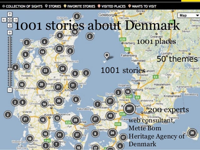
Task: Click the Hässleholm town label
Action: (162, 84)
